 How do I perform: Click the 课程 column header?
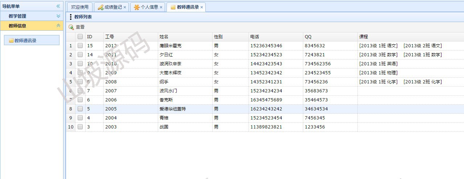coord(411,36)
